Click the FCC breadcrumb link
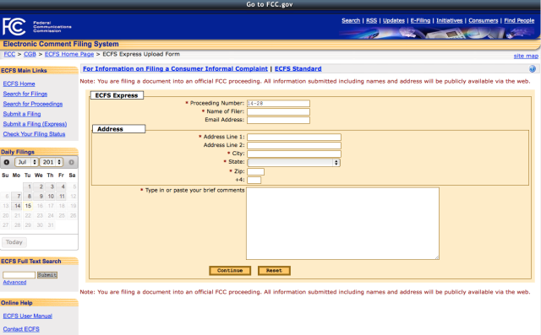The height and width of the screenshot is (335, 541). (x=9, y=54)
